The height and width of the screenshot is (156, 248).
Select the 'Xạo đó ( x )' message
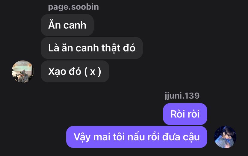(75, 72)
